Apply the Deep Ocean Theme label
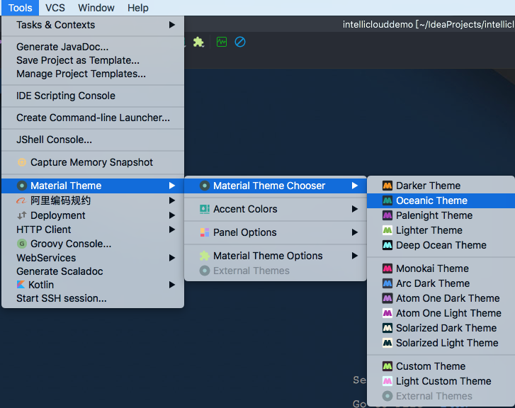This screenshot has width=515, height=408. tap(441, 245)
